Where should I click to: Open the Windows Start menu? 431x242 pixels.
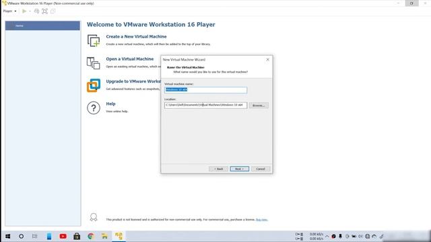click(7, 236)
